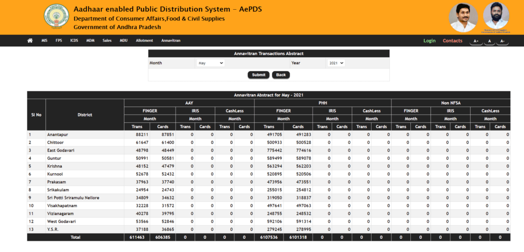Click Krishna PHH trans value 563294
Image resolution: width=524 pixels, height=252 pixels.
274,166
